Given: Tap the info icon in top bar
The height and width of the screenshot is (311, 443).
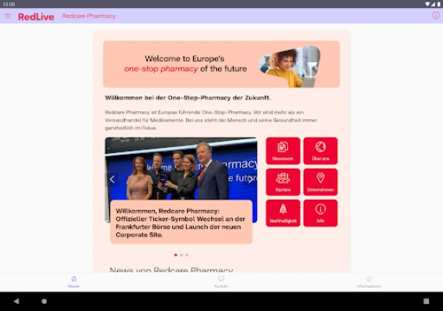Looking at the screenshot, I should coord(436,16).
